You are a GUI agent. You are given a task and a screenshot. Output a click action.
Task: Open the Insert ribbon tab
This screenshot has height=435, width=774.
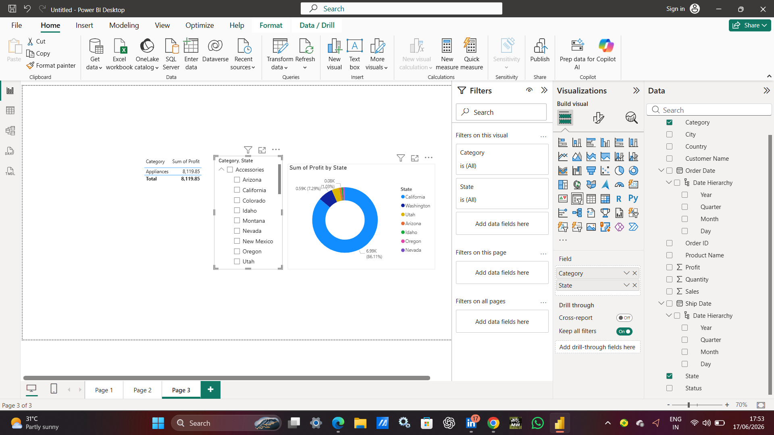pos(84,25)
